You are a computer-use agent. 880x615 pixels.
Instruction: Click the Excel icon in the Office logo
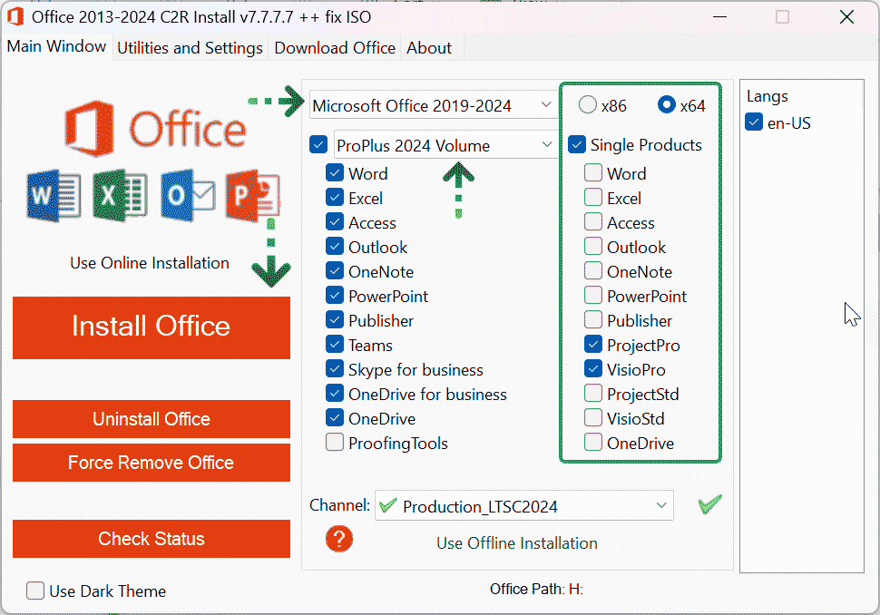pyautogui.click(x=119, y=195)
